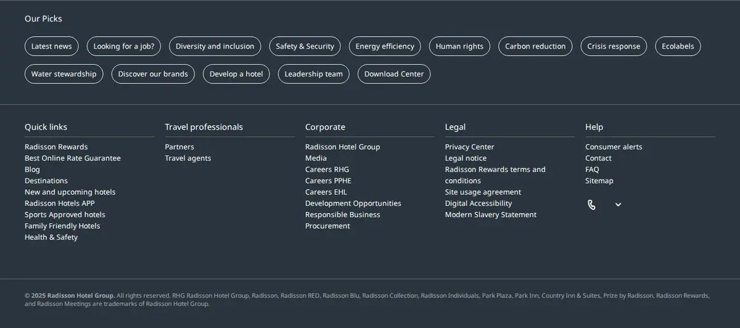
Task: Click the Safety & Security pill
Action: 305,46
